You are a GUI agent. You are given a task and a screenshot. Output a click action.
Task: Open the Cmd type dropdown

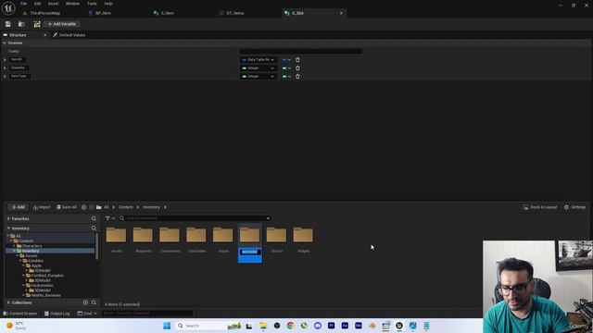coord(87,314)
